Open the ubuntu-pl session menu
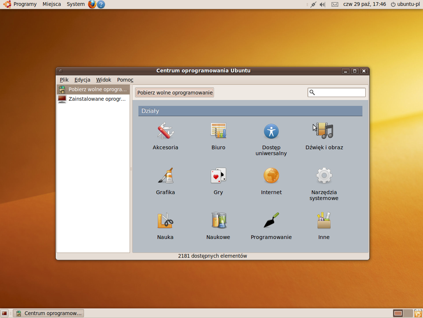Image resolution: width=423 pixels, height=318 pixels. click(405, 4)
